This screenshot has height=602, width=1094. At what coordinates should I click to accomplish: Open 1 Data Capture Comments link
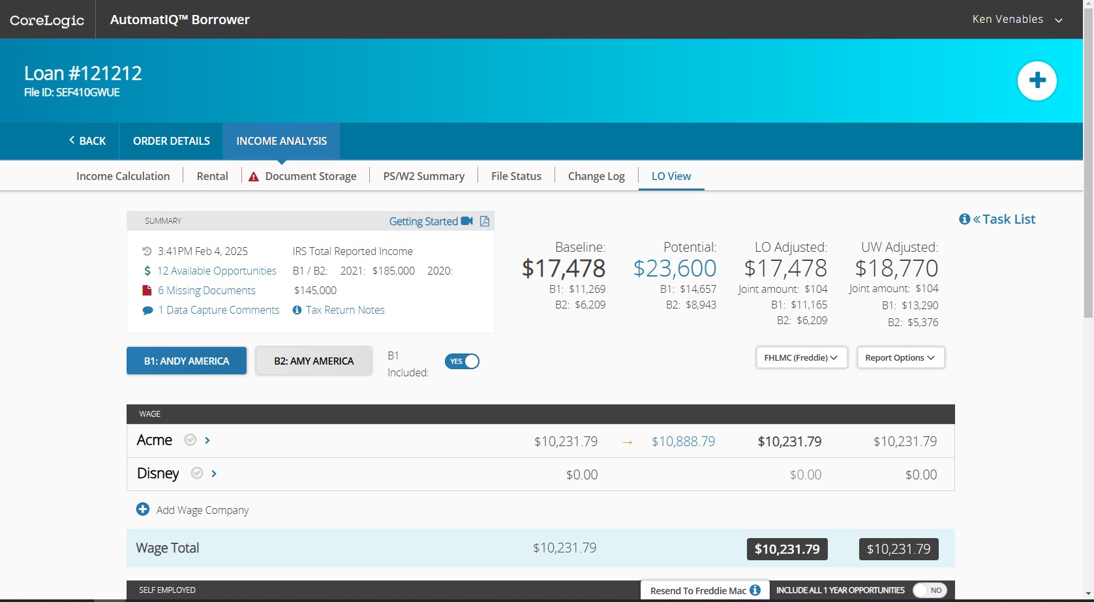click(219, 310)
